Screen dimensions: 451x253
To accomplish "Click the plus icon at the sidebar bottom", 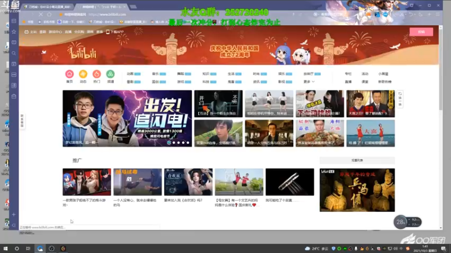I will tap(14, 215).
